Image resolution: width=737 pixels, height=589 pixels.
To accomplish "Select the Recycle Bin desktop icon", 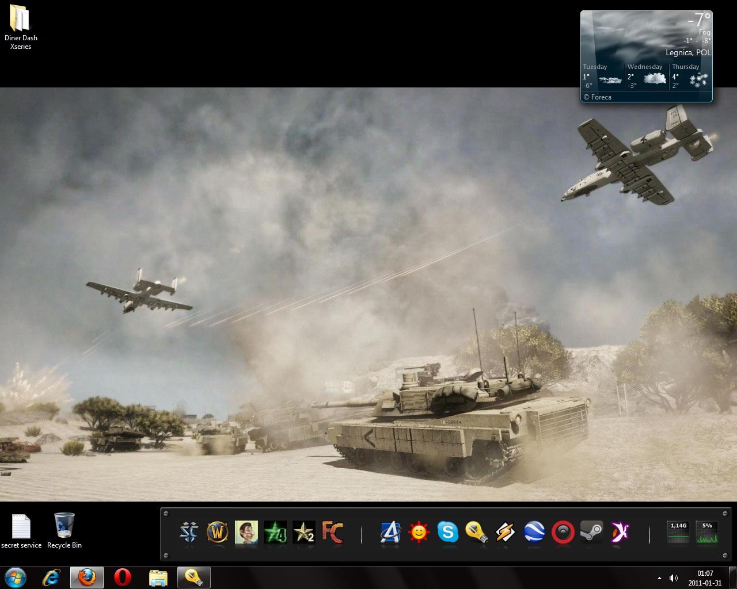I will (x=64, y=531).
